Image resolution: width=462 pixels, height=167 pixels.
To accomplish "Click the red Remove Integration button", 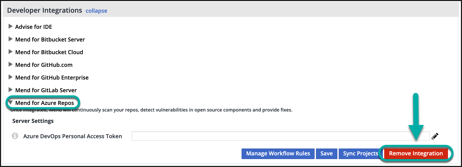I will (x=416, y=154).
